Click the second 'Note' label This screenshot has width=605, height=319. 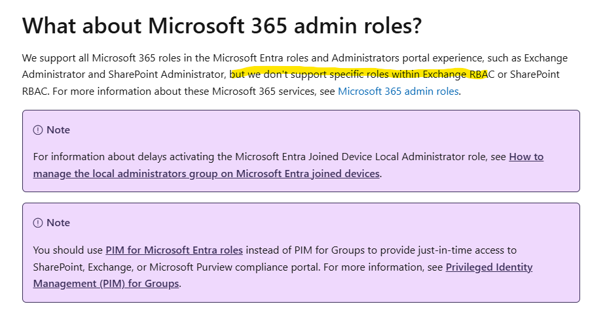tap(58, 223)
